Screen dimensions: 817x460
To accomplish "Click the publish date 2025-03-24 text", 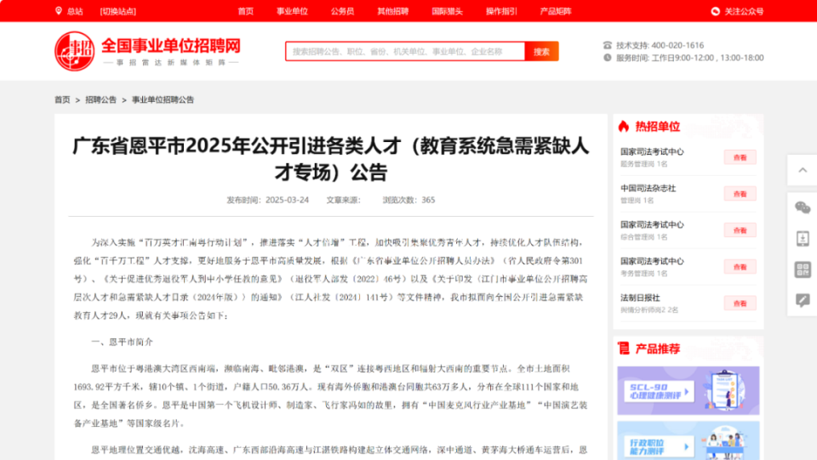I will (287, 200).
